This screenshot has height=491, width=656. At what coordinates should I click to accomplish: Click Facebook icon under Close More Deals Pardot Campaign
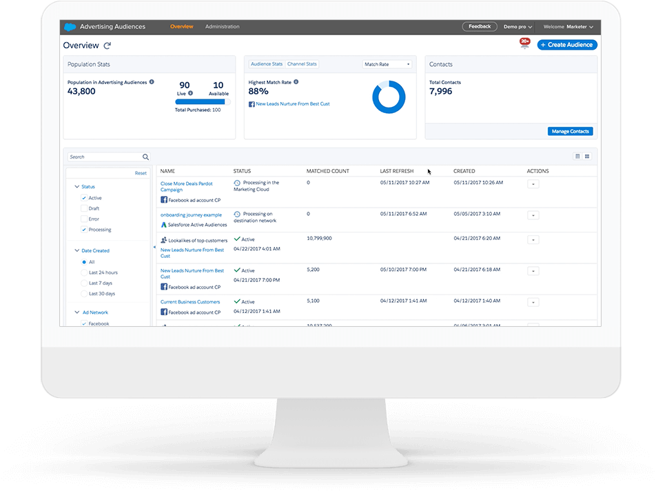[x=164, y=200]
